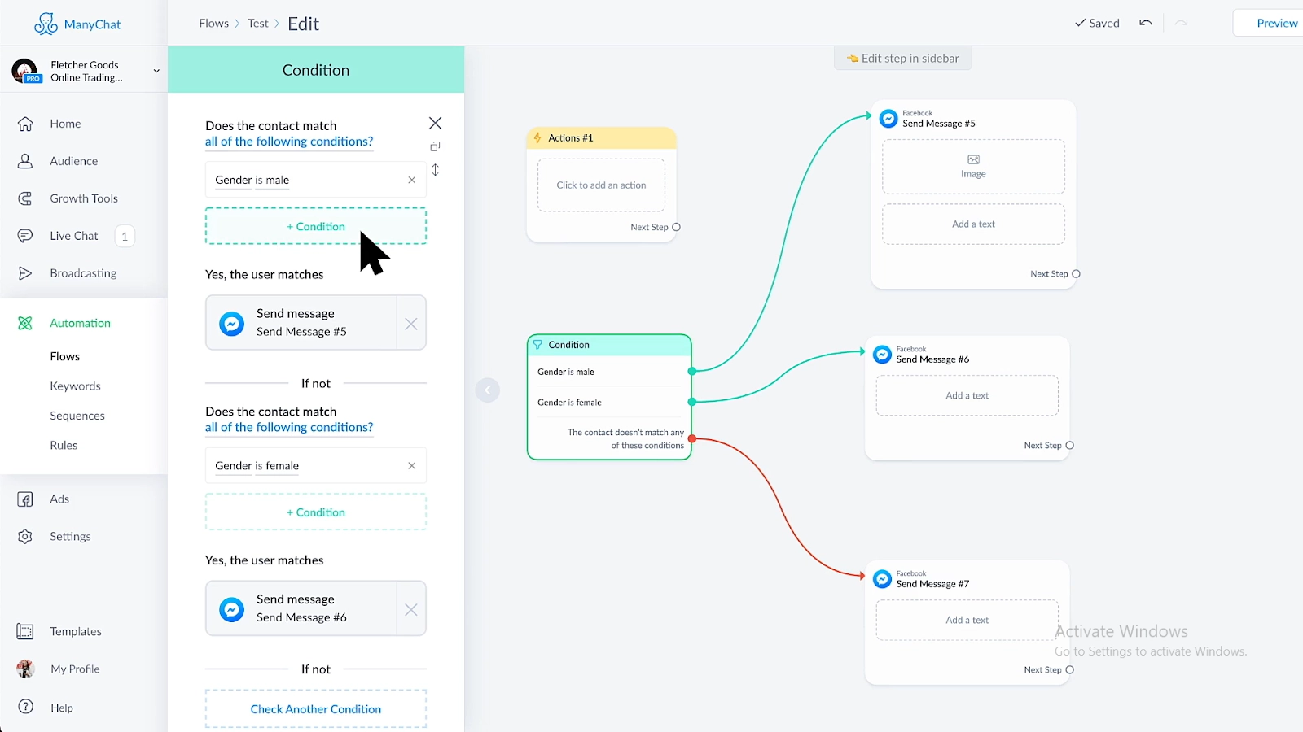The height and width of the screenshot is (732, 1303).
Task: Click Check Another Condition button
Action: (x=316, y=709)
